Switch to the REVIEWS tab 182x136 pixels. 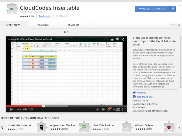pos(43,25)
